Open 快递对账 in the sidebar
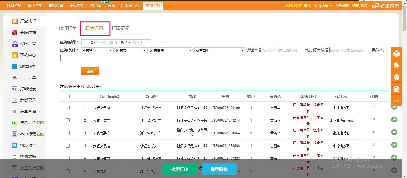The width and height of the screenshot is (407, 178). click(x=24, y=157)
